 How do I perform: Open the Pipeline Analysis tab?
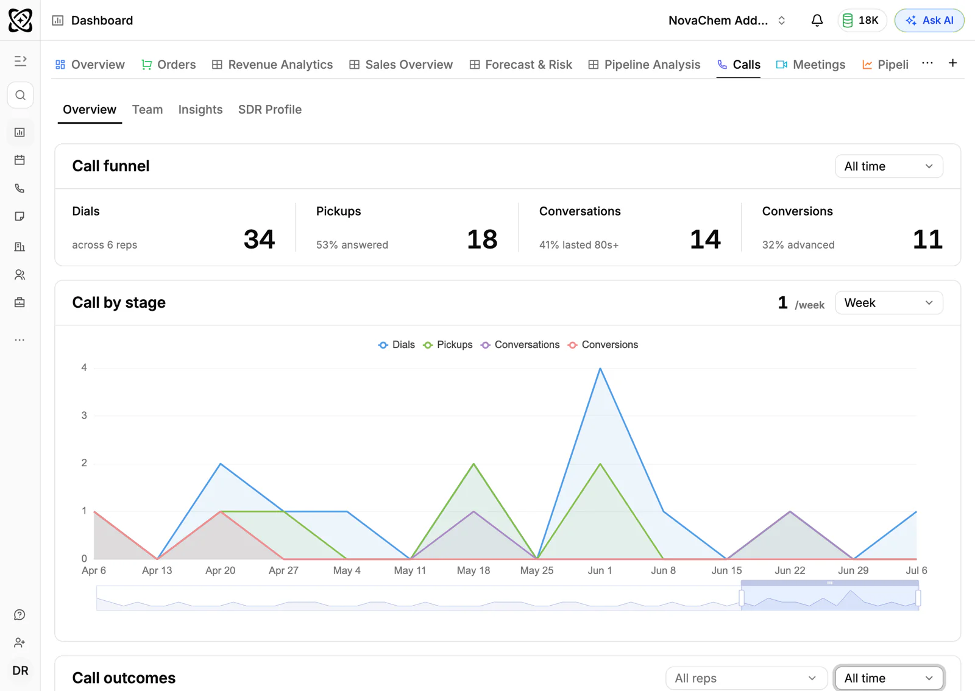645,65
